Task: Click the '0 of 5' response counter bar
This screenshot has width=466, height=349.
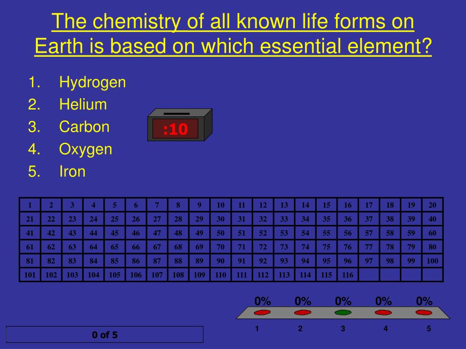Action: pyautogui.click(x=105, y=335)
